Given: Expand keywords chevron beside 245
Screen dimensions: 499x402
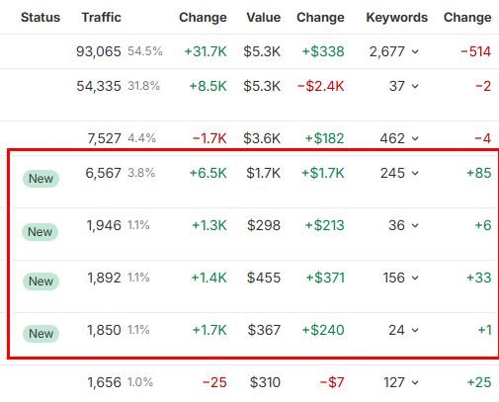Looking at the screenshot, I should pyautogui.click(x=415, y=173).
